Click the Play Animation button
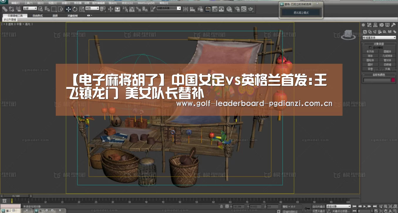The image size is (398, 213). tap(365, 207)
